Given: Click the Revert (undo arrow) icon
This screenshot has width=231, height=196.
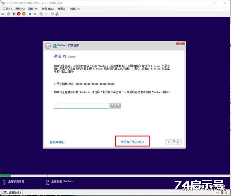Looking at the screenshot, I should [46, 14].
